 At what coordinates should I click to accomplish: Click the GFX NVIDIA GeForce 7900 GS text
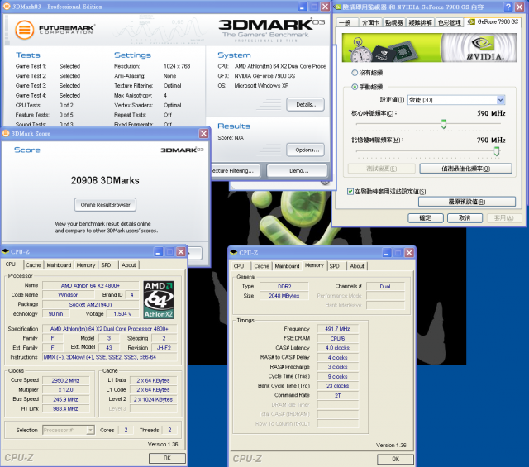264,76
